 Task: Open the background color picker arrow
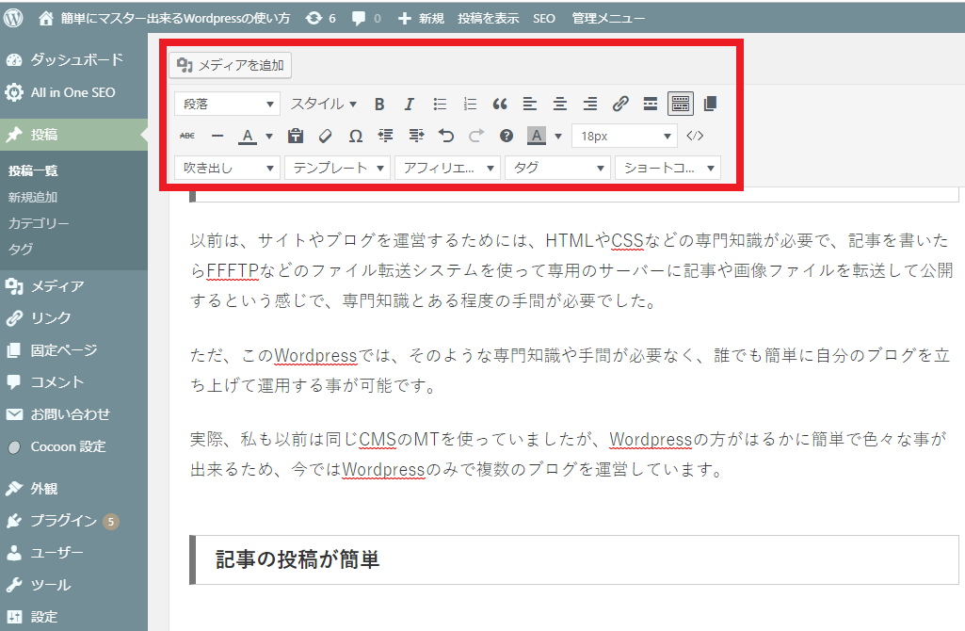(558, 136)
